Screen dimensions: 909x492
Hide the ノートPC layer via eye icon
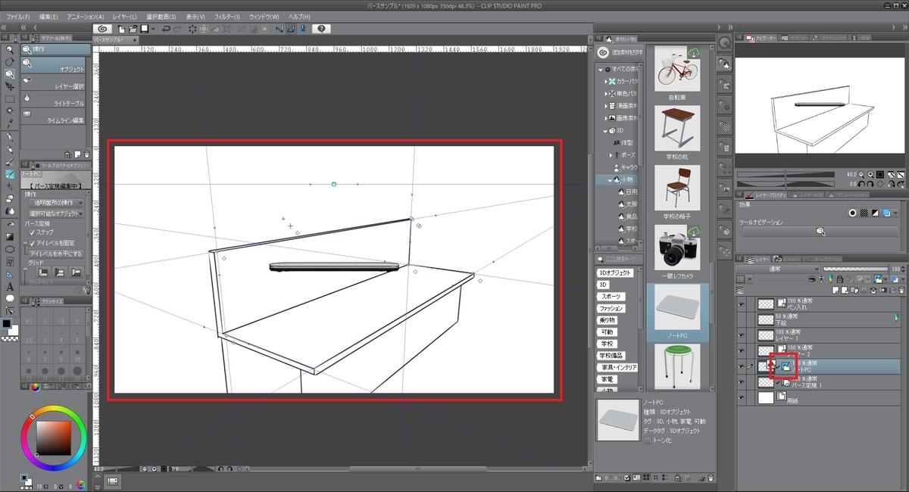pyautogui.click(x=741, y=366)
